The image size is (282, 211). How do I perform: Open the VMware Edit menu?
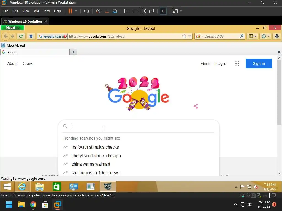point(15,11)
